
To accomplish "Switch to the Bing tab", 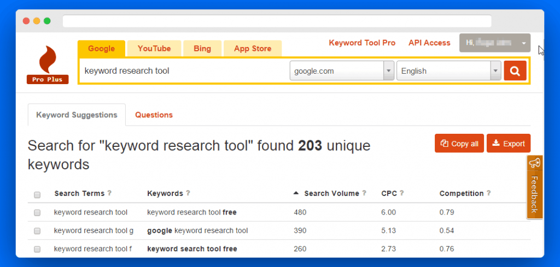I will 202,49.
